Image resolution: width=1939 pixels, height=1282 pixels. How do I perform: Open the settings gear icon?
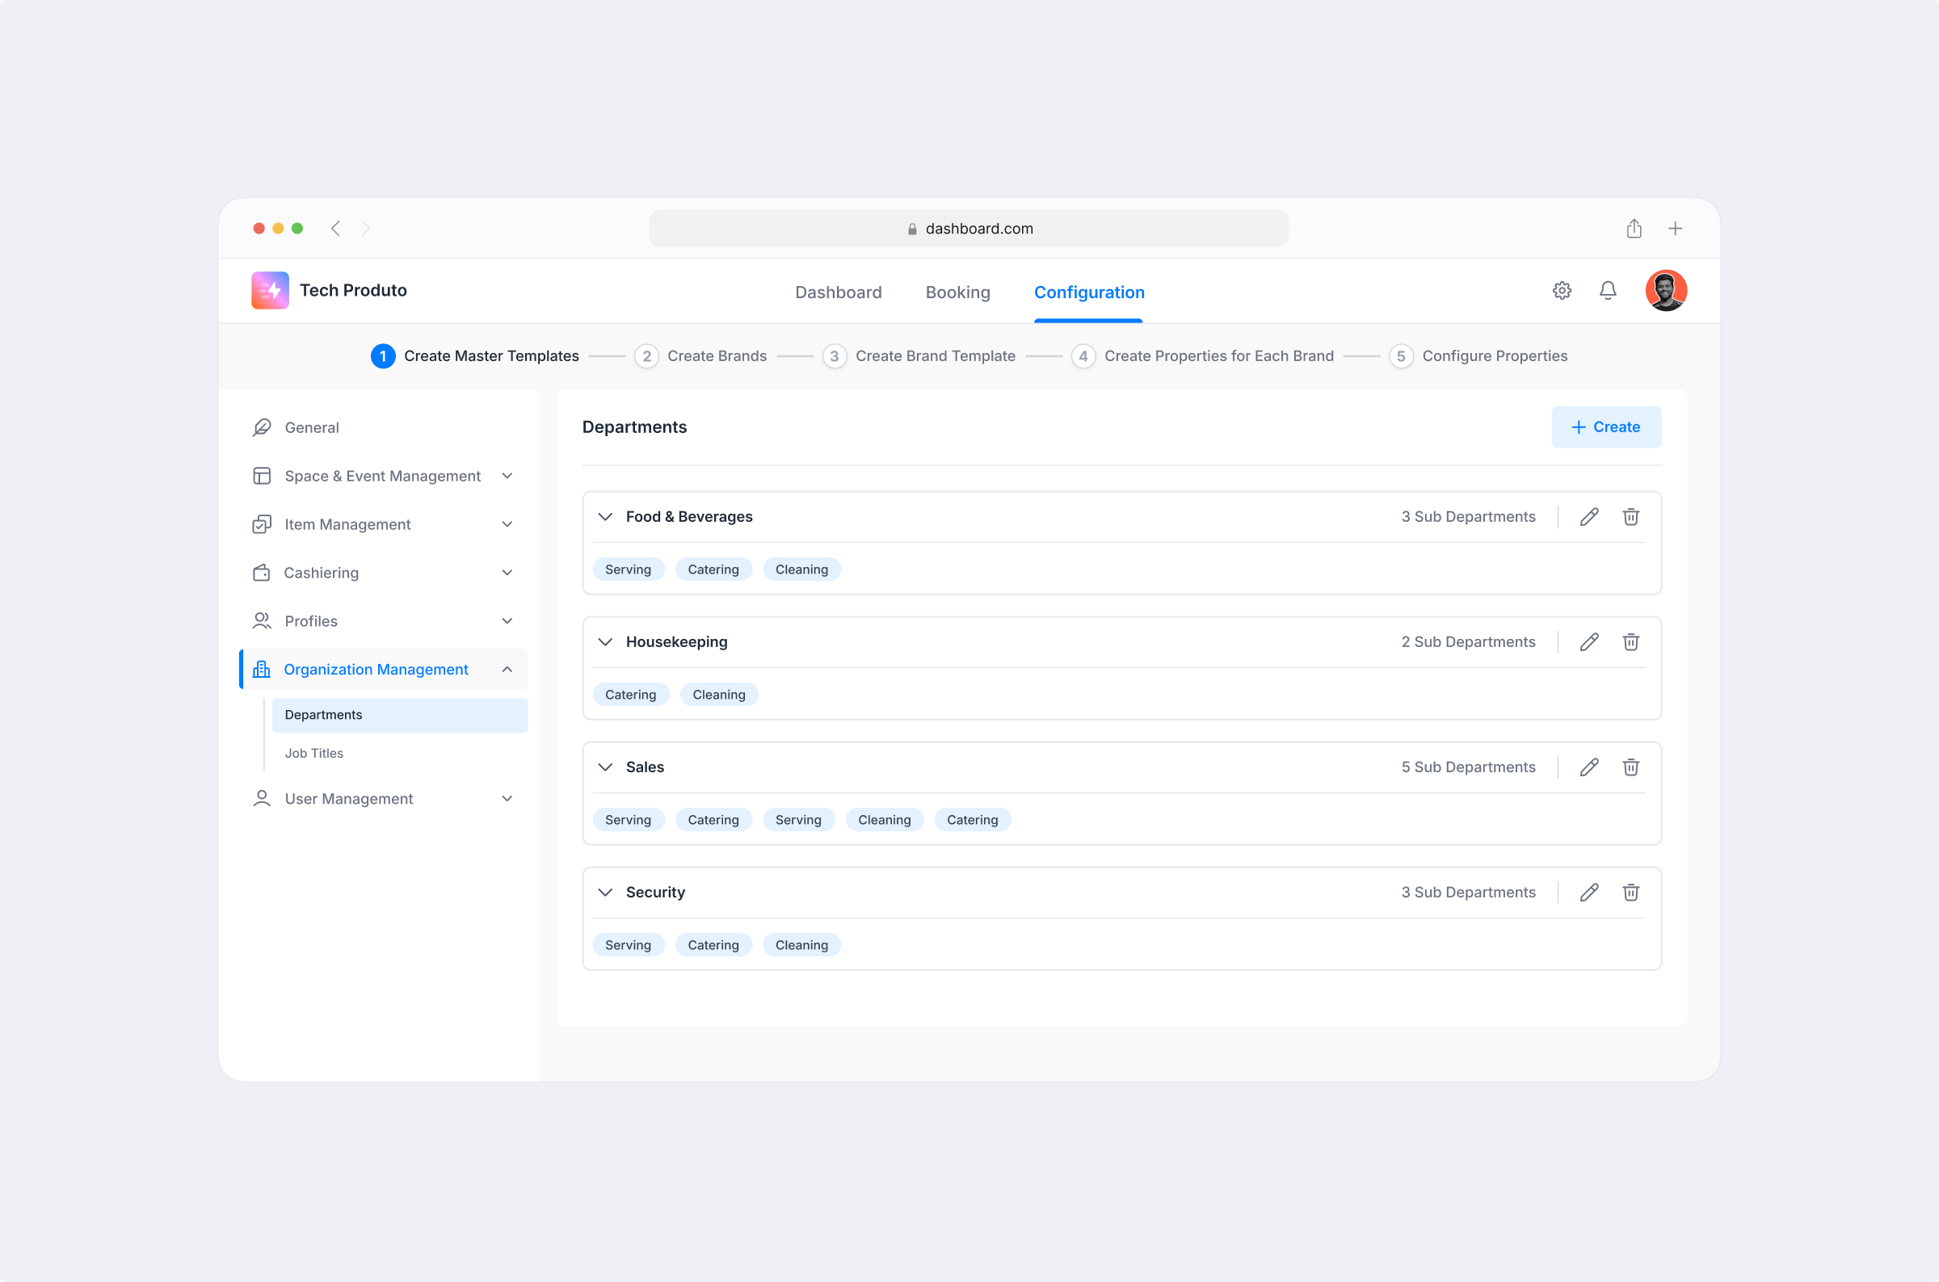point(1563,290)
